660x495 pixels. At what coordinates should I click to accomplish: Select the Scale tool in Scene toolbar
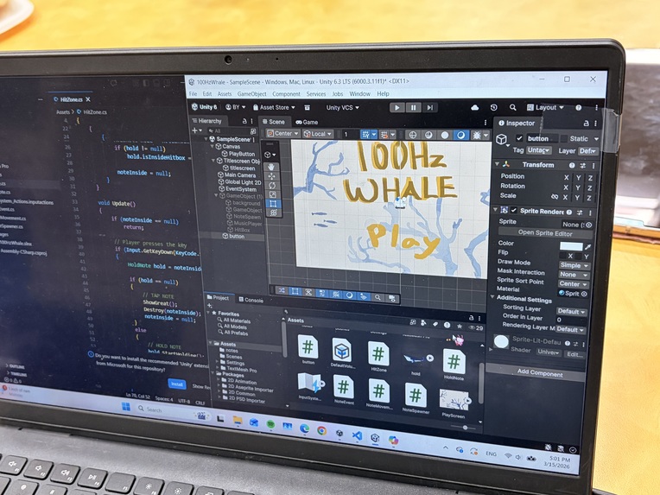273,194
